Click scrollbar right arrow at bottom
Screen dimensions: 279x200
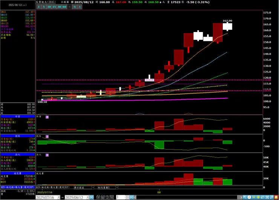[x=241, y=197]
